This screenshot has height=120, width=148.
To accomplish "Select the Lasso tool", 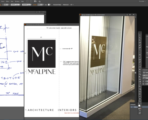I will point(140,43).
